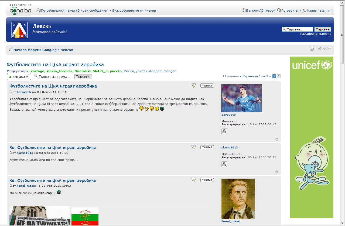This screenshot has height=226, width=345.
Task: Click the print view printer icon
Action: [312, 49]
